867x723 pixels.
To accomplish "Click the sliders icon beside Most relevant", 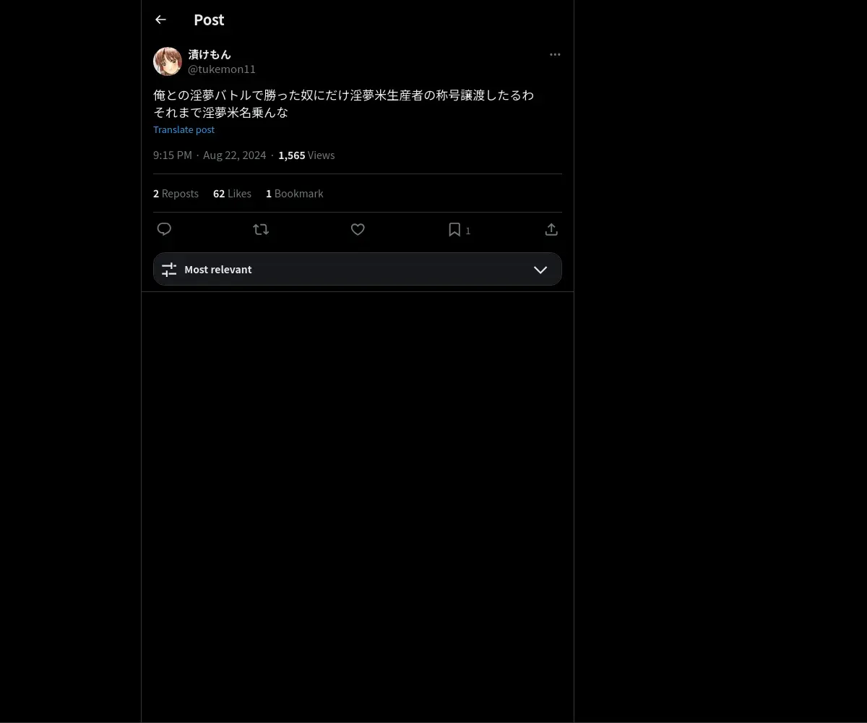I will [x=169, y=269].
